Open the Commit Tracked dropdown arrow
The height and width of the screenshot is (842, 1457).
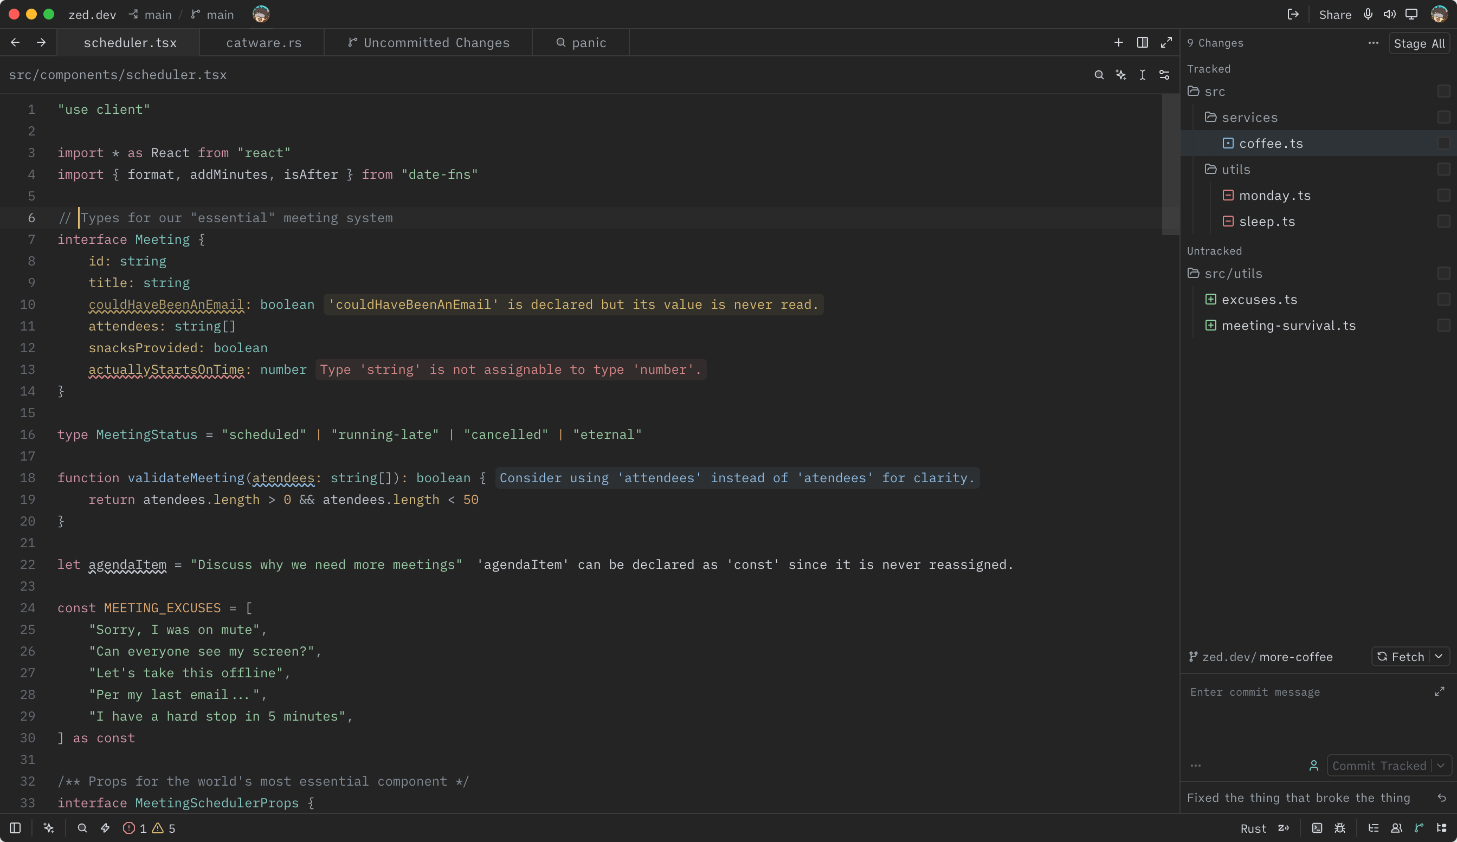coord(1441,766)
